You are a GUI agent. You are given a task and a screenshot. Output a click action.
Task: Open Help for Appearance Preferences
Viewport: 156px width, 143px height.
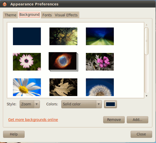click(x=14, y=134)
